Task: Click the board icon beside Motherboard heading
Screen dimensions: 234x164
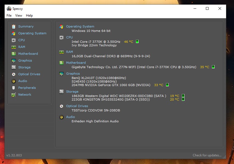Action: (62, 63)
